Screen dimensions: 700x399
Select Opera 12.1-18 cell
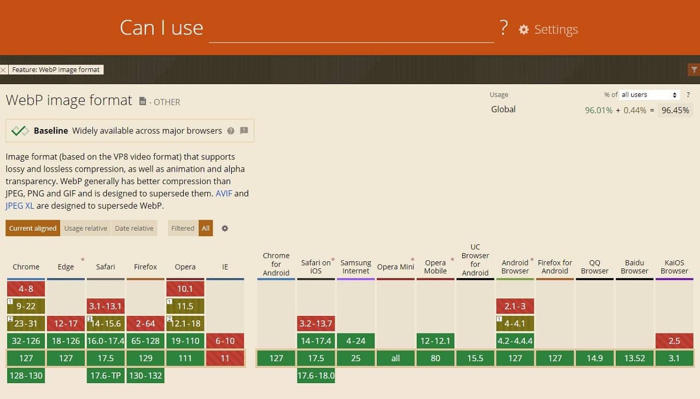(x=185, y=324)
